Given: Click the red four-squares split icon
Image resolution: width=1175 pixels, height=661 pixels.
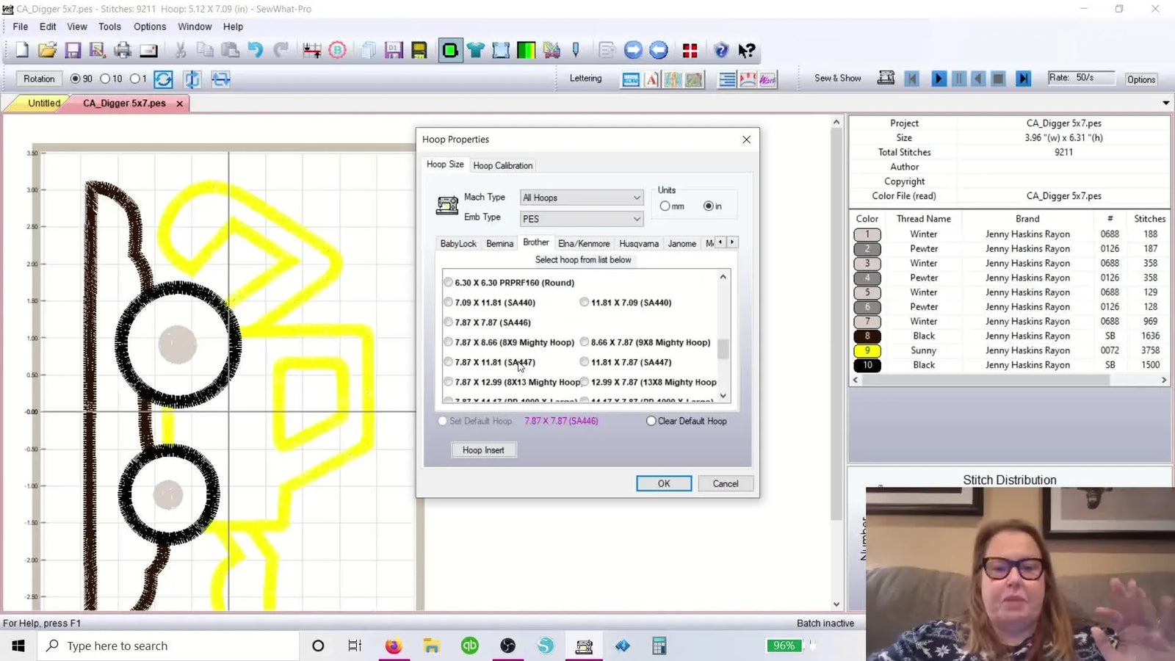Looking at the screenshot, I should (x=690, y=50).
